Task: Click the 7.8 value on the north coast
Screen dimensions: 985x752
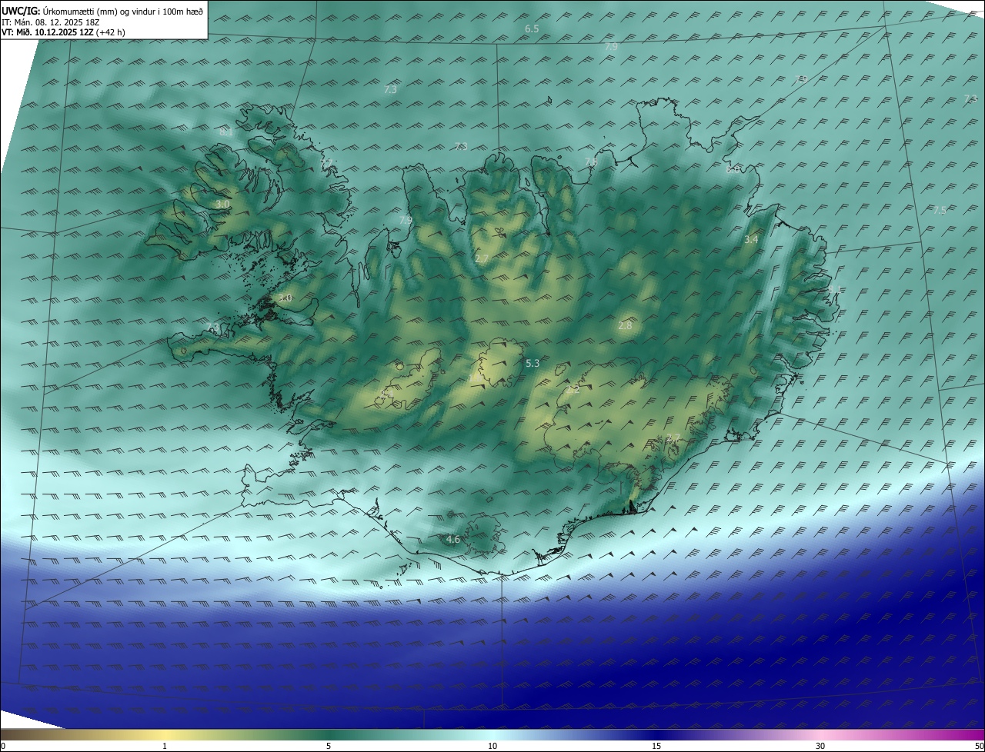Action: tap(591, 161)
